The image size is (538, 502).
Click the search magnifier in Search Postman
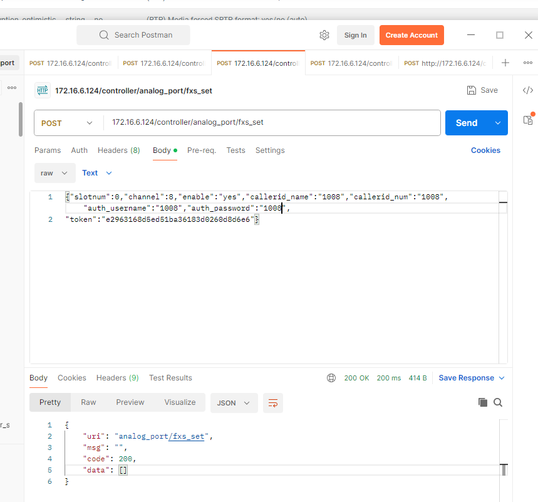click(x=104, y=35)
